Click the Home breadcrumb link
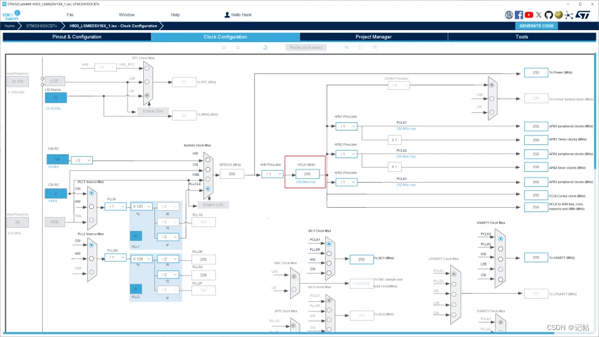This screenshot has width=599, height=337. [9, 26]
